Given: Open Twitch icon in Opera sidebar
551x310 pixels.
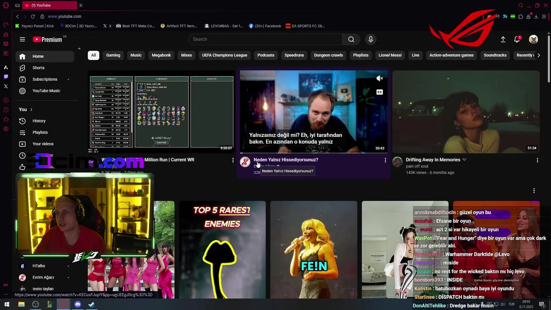Looking at the screenshot, I should (6, 77).
